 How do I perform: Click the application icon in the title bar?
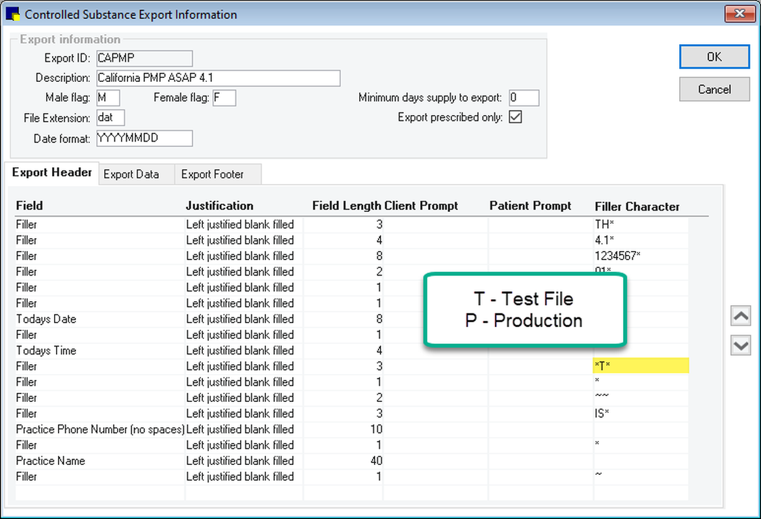point(12,14)
